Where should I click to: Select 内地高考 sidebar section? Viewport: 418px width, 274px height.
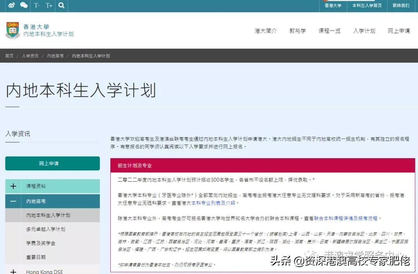pyautogui.click(x=53, y=201)
